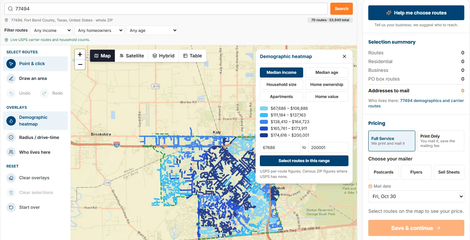Click the green pin icon by Live USPS text
This screenshot has height=240, width=470.
6,40
